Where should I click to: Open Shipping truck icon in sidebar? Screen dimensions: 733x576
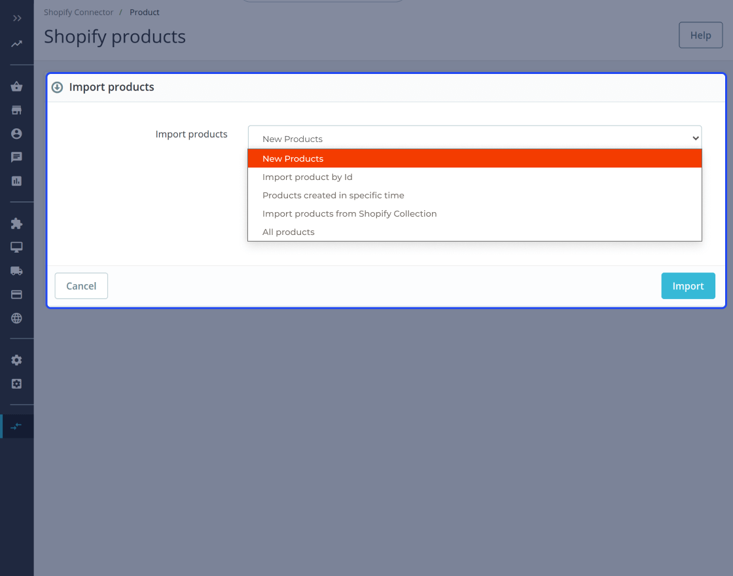(16, 271)
